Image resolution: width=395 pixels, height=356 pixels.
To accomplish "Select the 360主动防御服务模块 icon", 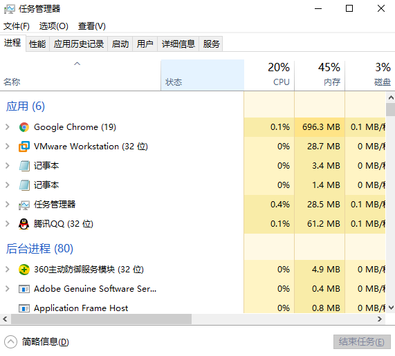I will point(24,270).
